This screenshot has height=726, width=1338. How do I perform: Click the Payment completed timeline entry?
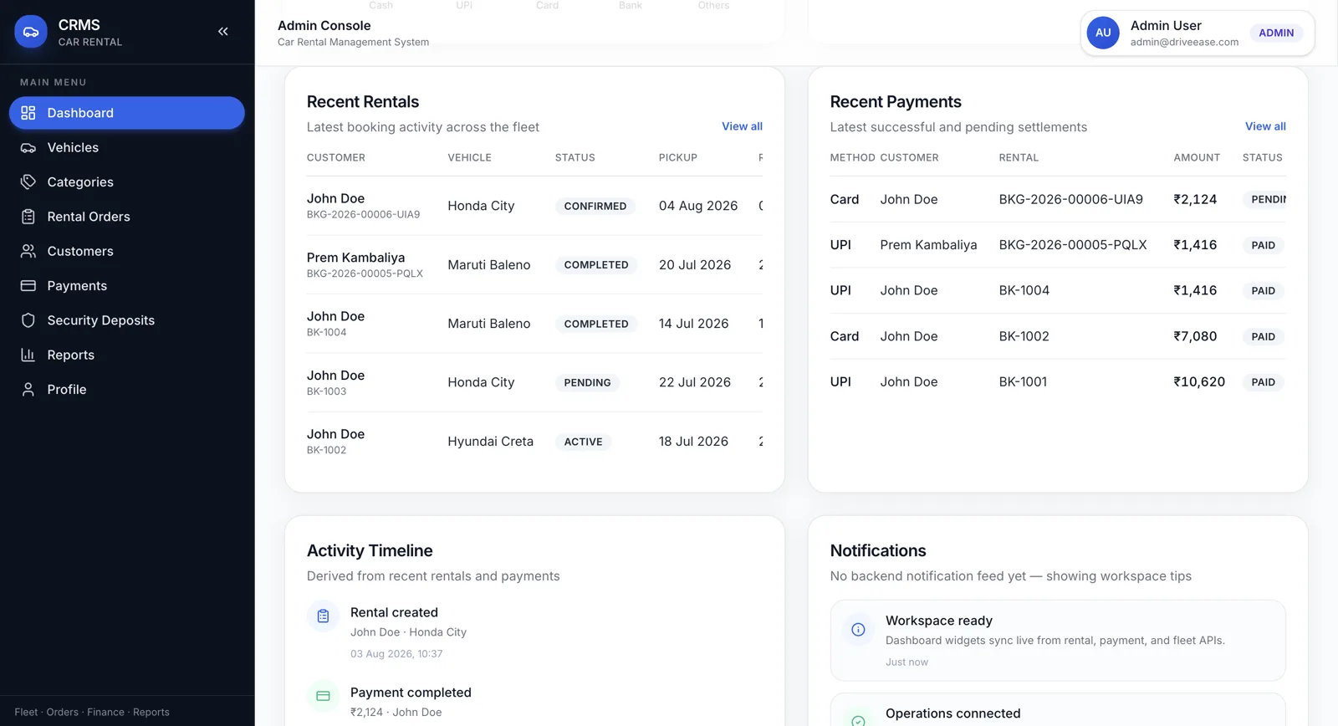click(x=535, y=702)
